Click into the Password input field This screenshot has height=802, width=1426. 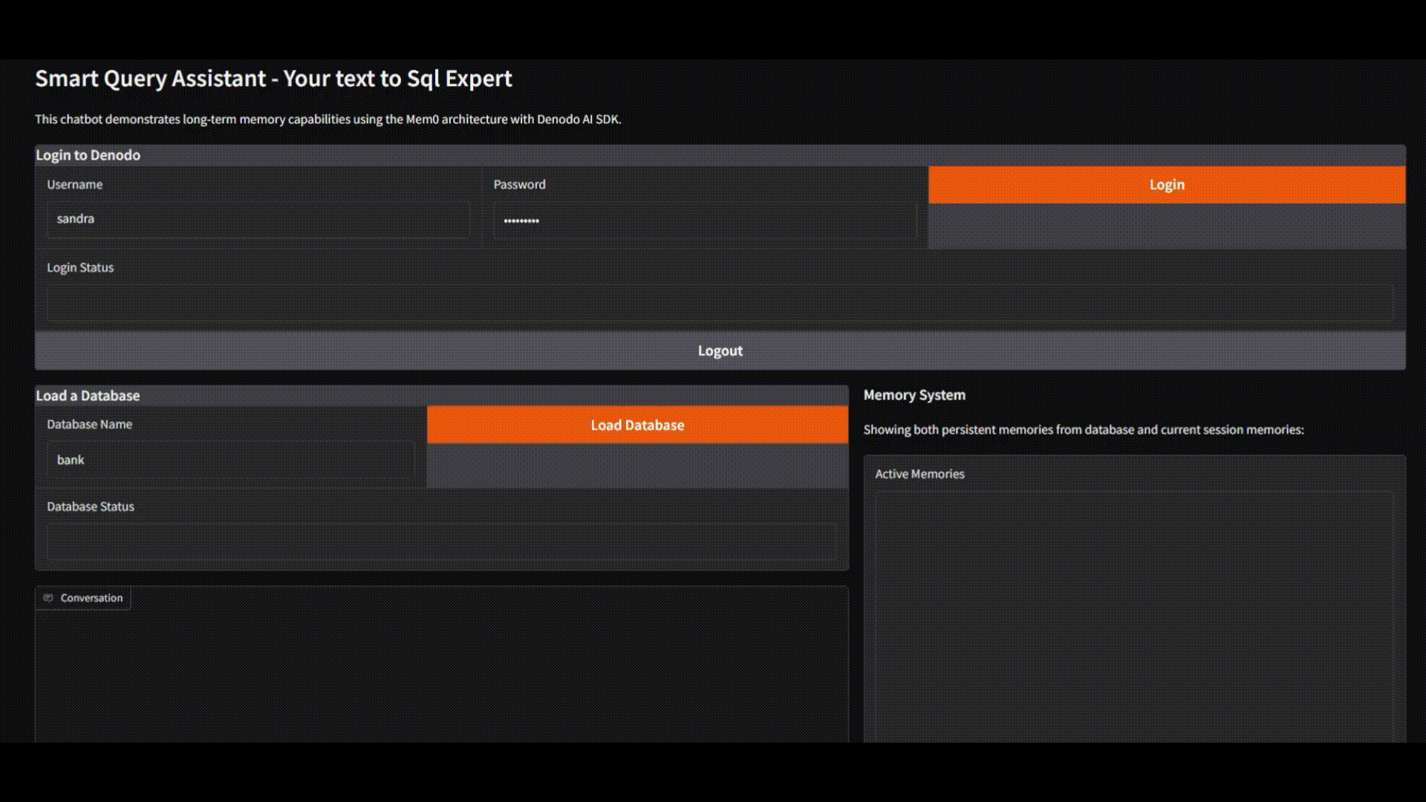tap(704, 221)
